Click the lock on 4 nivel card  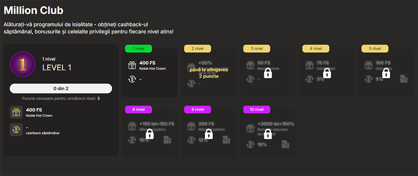tap(327, 73)
